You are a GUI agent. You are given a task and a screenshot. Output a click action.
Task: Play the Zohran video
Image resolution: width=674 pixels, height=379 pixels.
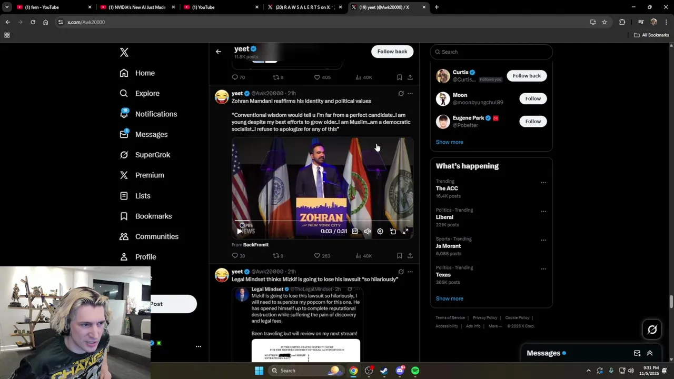coord(240,231)
